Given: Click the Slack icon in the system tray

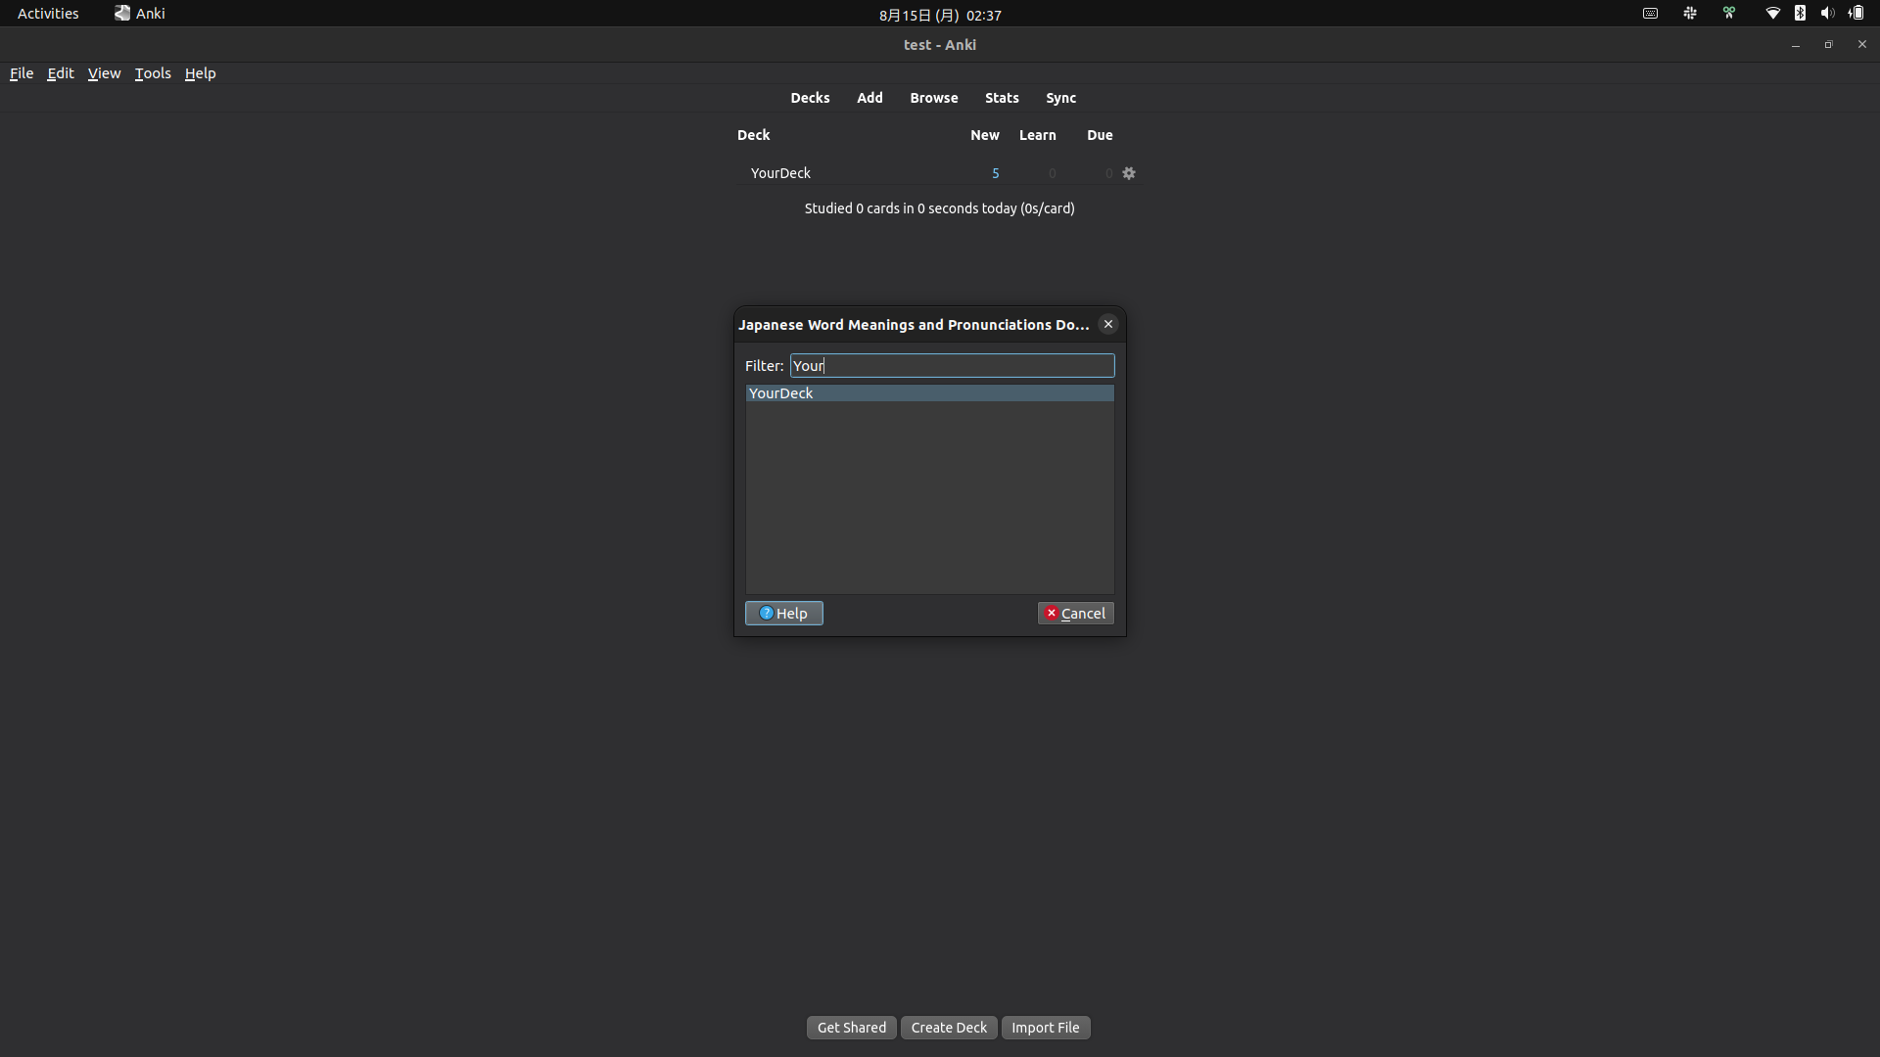Looking at the screenshot, I should coord(1689,13).
